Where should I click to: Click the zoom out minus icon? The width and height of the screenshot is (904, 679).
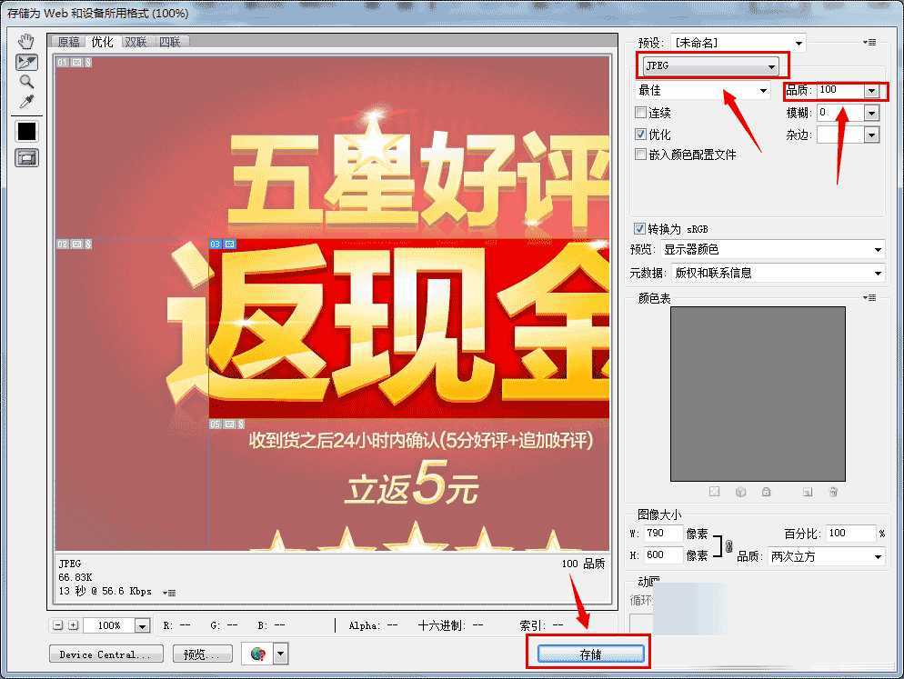point(58,625)
